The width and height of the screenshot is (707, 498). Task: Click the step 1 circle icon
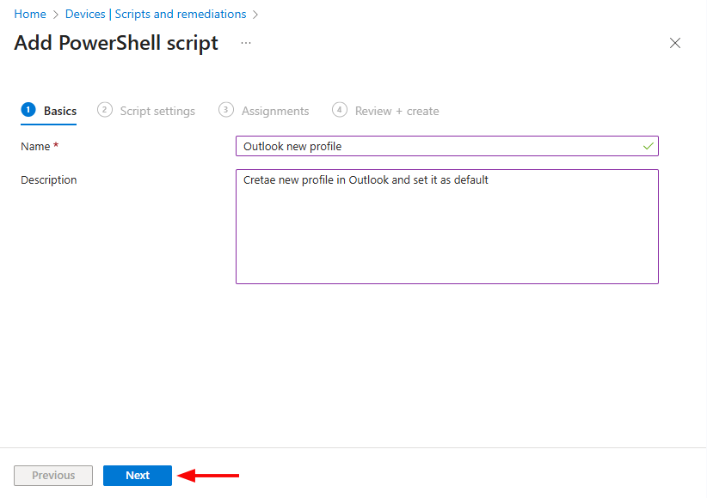[x=28, y=110]
